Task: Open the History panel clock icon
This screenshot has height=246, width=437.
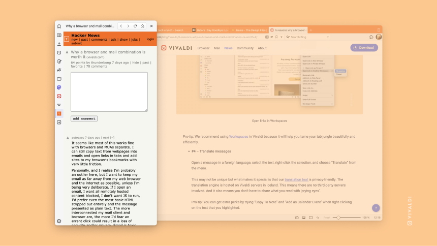Action: click(59, 52)
